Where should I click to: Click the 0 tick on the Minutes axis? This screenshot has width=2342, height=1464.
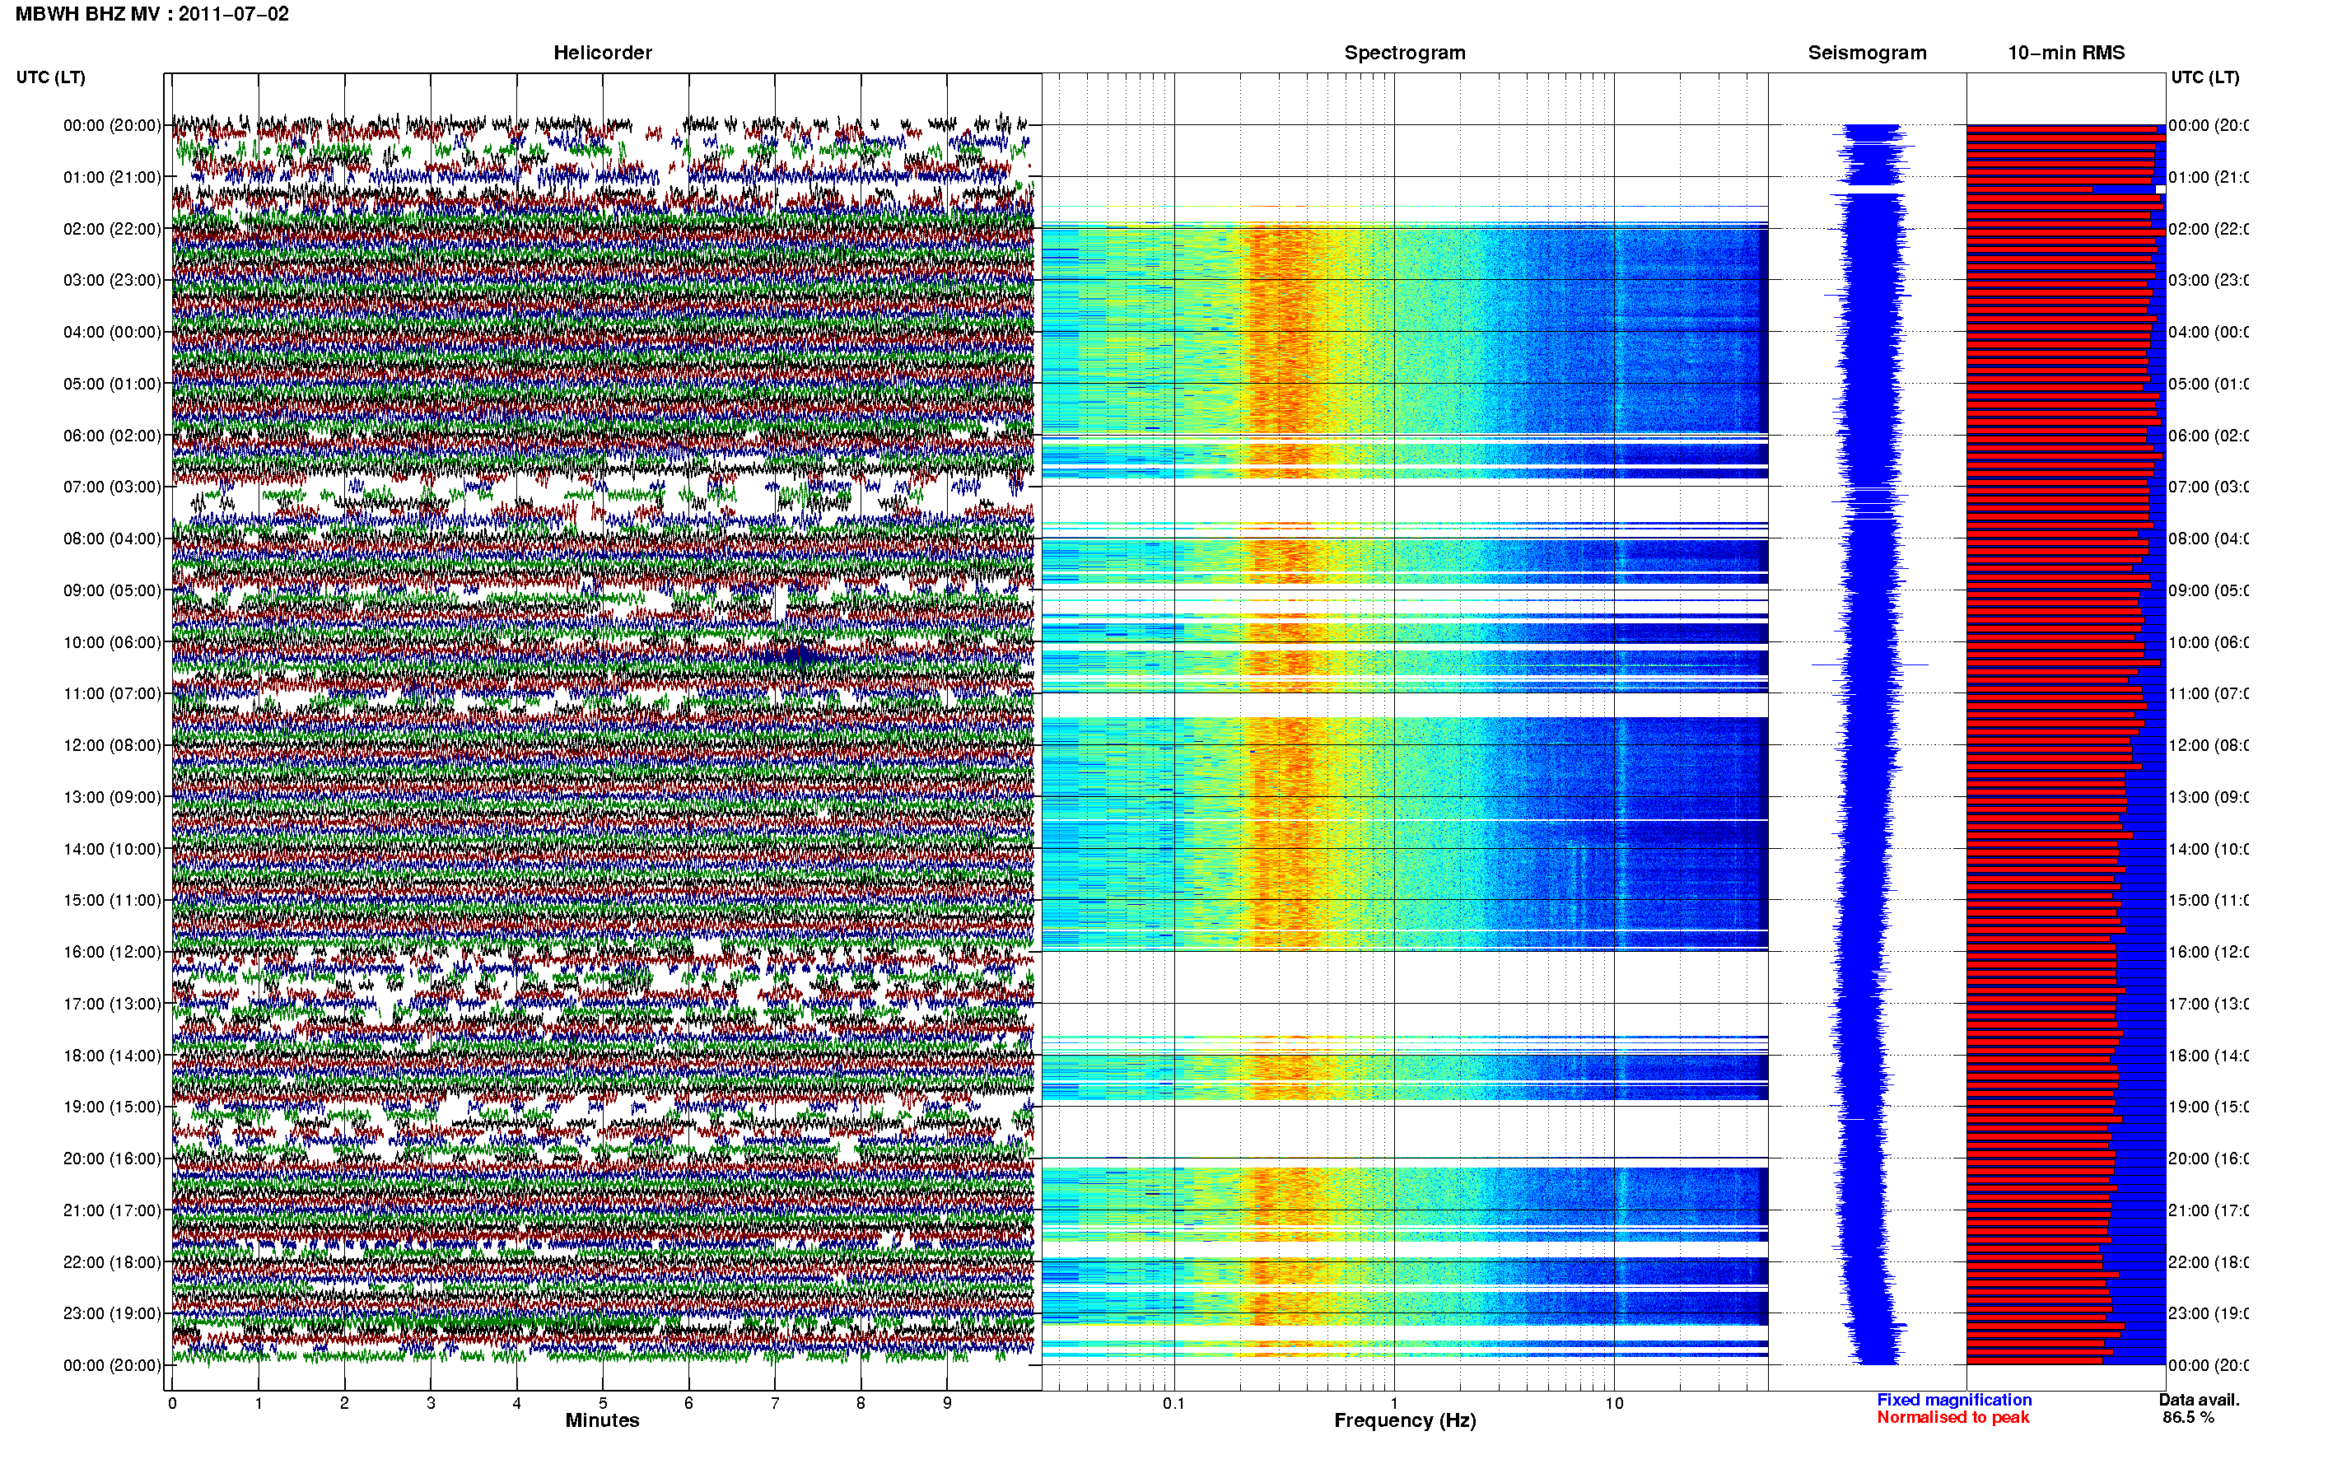[172, 1403]
